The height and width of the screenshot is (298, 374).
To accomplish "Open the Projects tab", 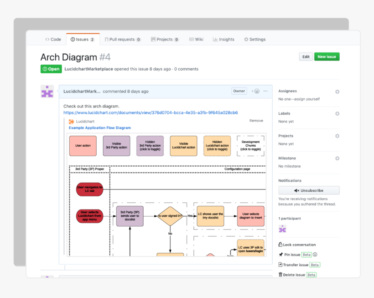I will pos(165,39).
